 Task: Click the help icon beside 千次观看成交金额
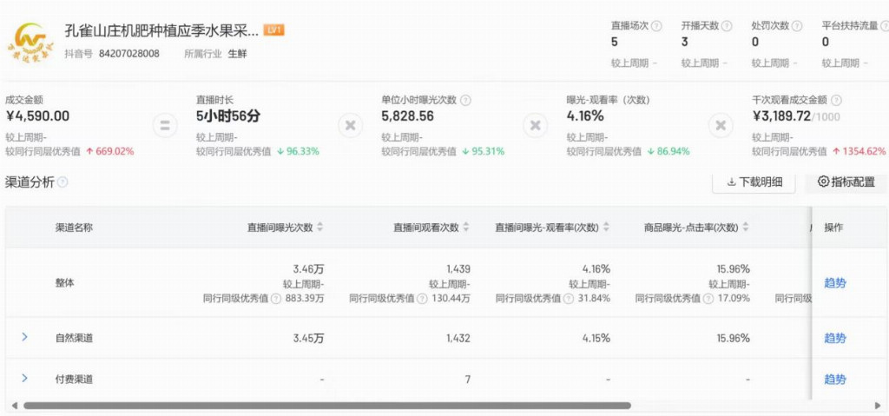coord(836,101)
